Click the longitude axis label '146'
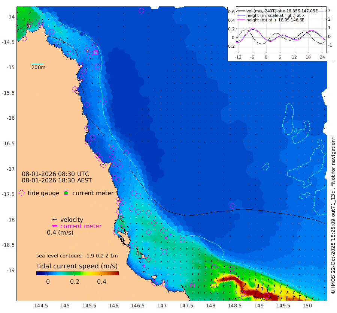 [114, 305]
